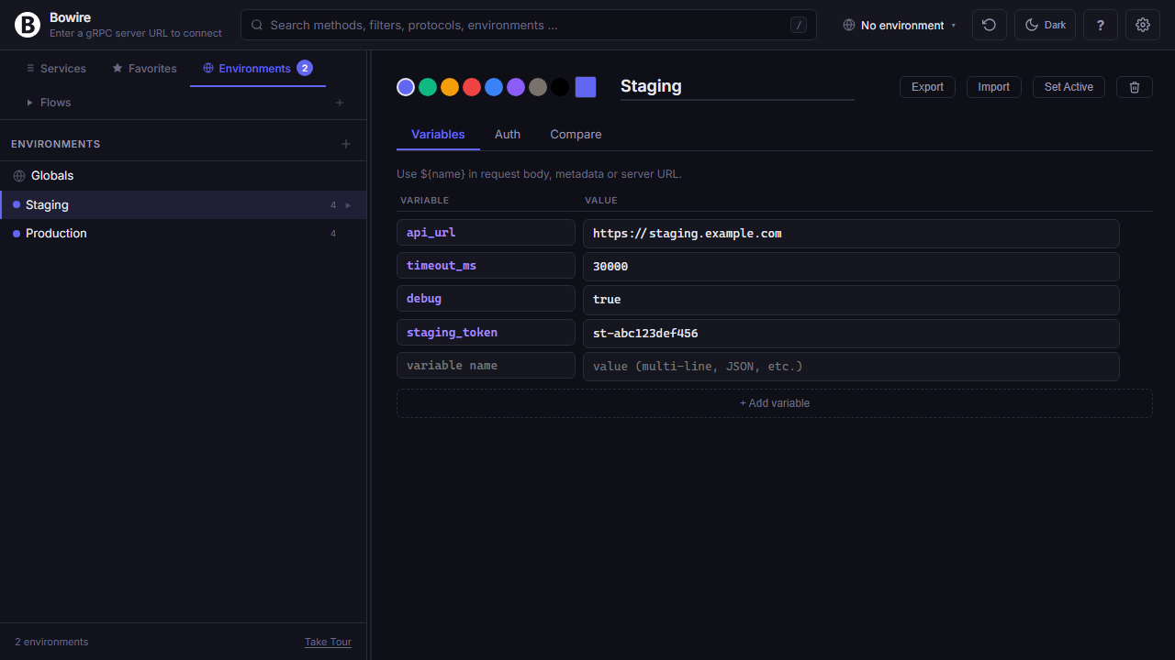Edit the true value field
The width and height of the screenshot is (1175, 660).
point(851,300)
